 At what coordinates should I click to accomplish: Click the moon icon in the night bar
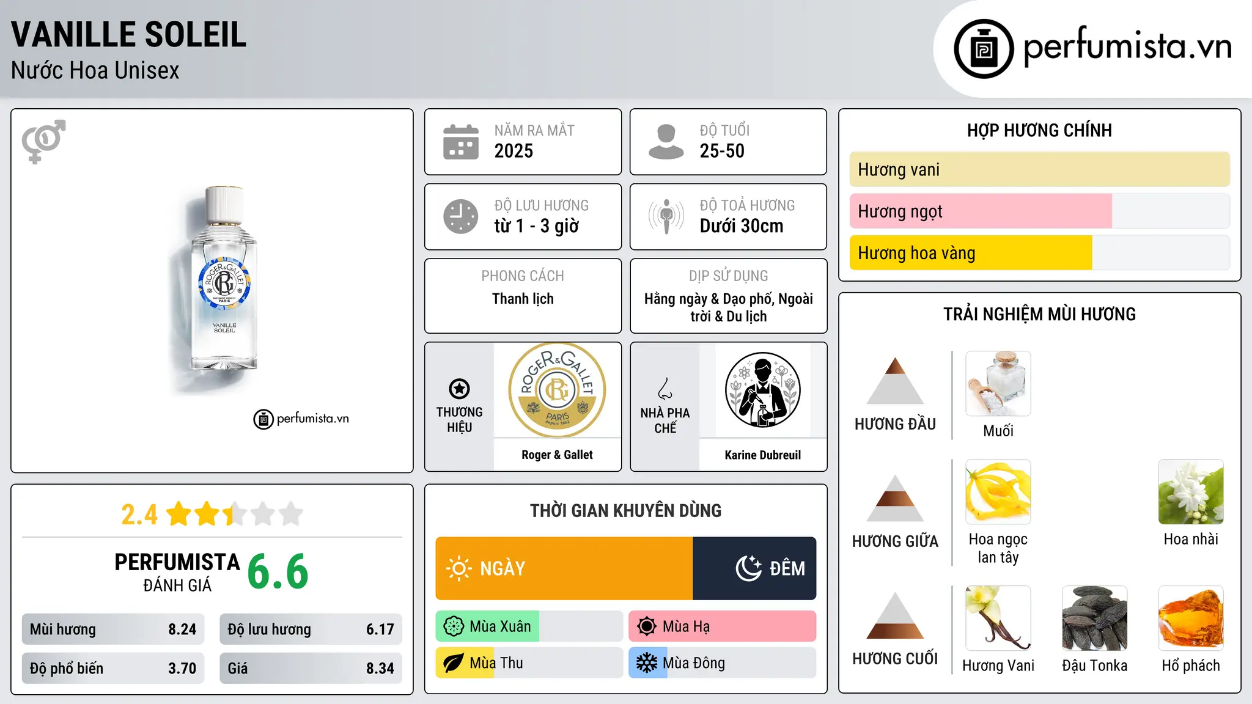[x=749, y=568]
